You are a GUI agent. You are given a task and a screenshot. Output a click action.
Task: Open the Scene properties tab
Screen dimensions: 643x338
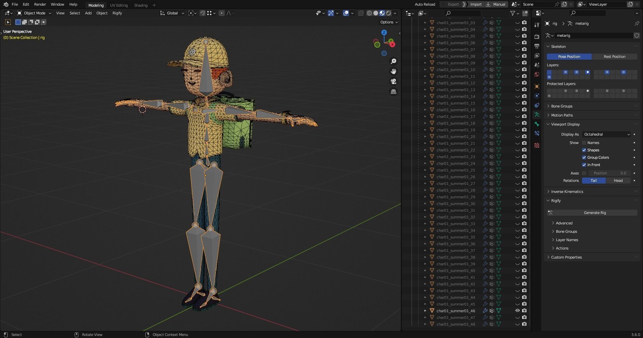537,65
